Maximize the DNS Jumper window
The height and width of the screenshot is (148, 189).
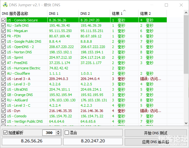166,5
